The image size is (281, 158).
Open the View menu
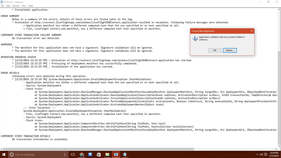(24, 6)
